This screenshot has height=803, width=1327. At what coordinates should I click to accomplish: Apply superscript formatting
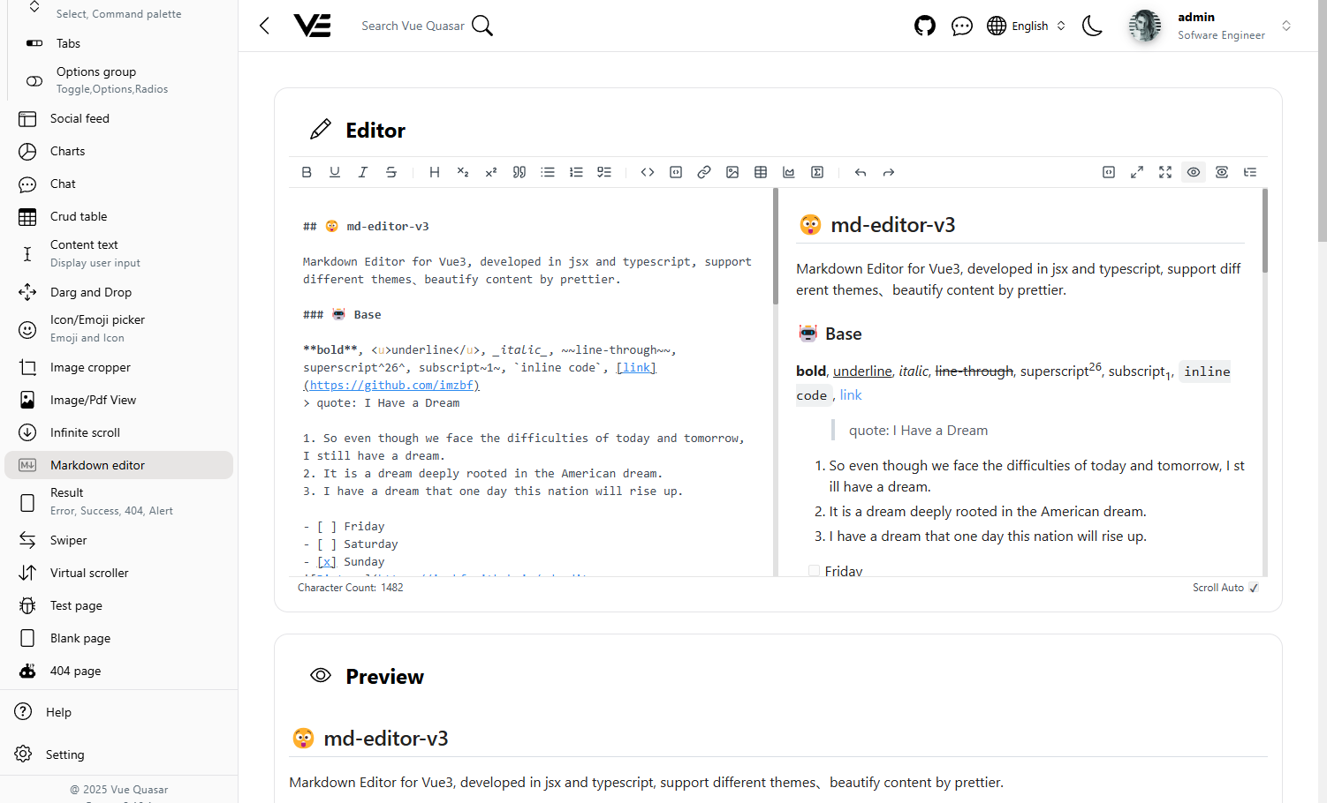coord(490,172)
